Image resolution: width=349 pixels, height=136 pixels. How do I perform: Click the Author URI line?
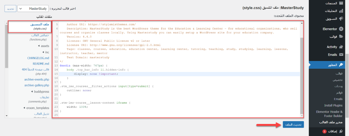(x=101, y=24)
